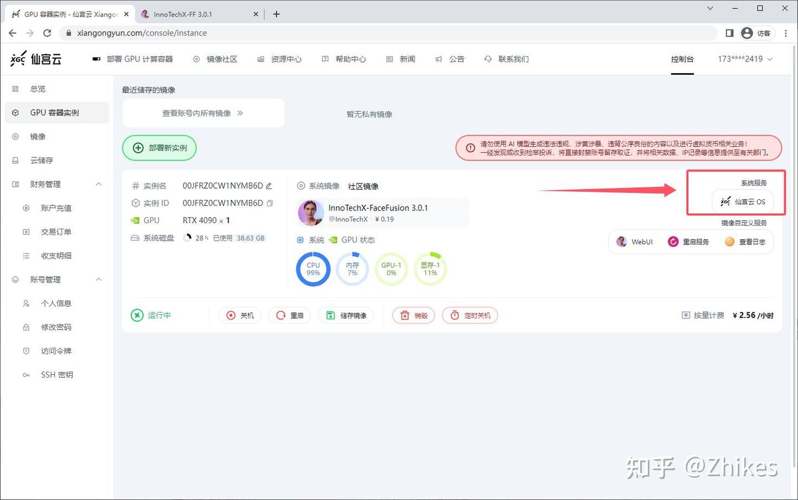Screen dimensions: 798x500
Task: Open 访问令牌 in the sidebar
Action: 57,351
